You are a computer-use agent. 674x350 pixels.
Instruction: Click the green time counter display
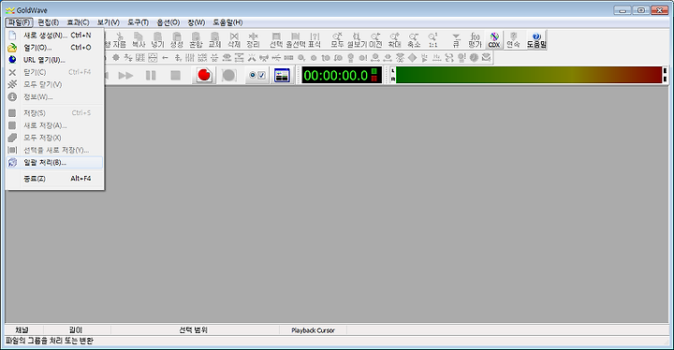342,75
